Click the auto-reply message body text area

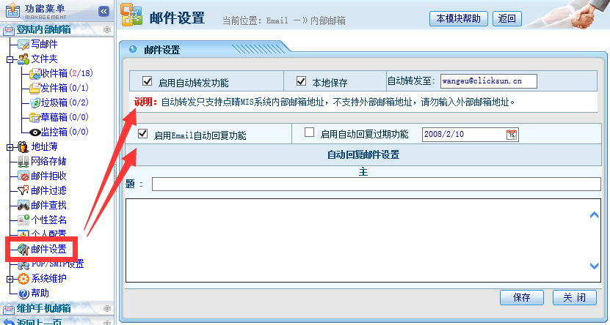(x=363, y=240)
